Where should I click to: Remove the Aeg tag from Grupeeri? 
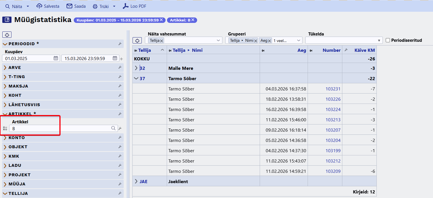pyautogui.click(x=269, y=41)
